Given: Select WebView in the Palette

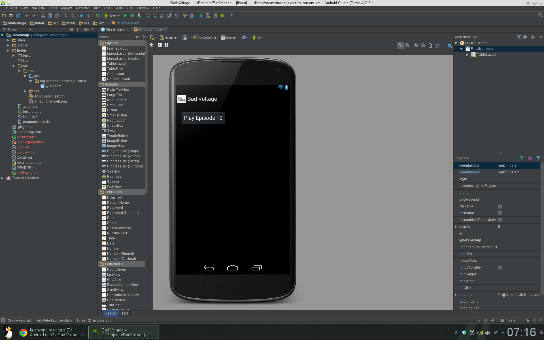Looking at the screenshot, I should pyautogui.click(x=114, y=187).
